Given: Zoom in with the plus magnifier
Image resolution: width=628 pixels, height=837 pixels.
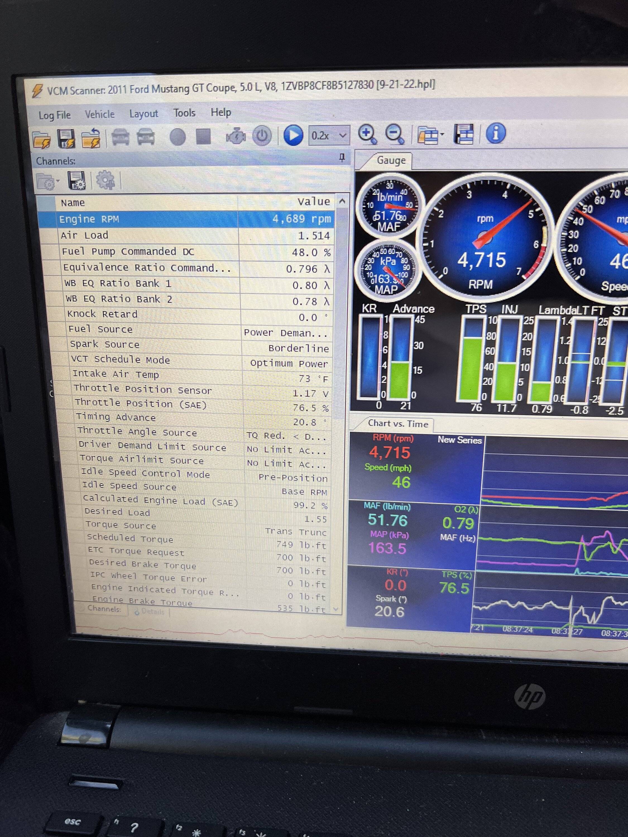Looking at the screenshot, I should pyautogui.click(x=367, y=134).
